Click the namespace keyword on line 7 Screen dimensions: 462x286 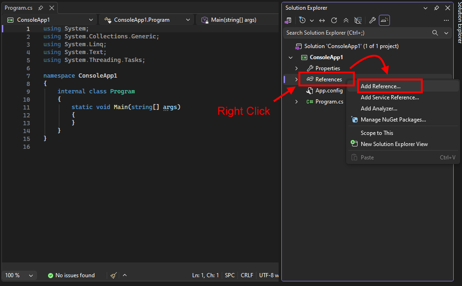pyautogui.click(x=59, y=76)
